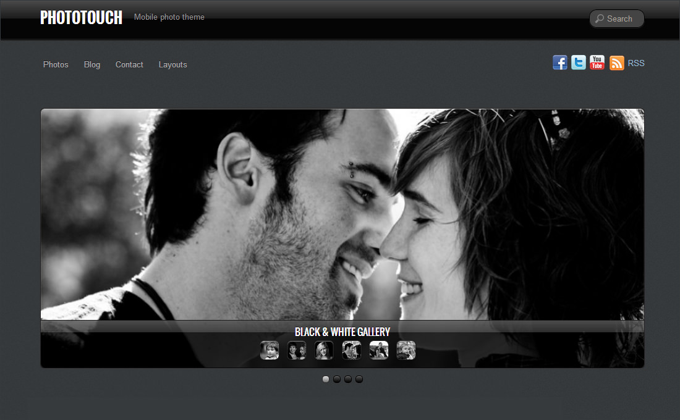Screen dimensions: 680x420
Task: Open the Twitter social icon
Action: click(x=579, y=63)
